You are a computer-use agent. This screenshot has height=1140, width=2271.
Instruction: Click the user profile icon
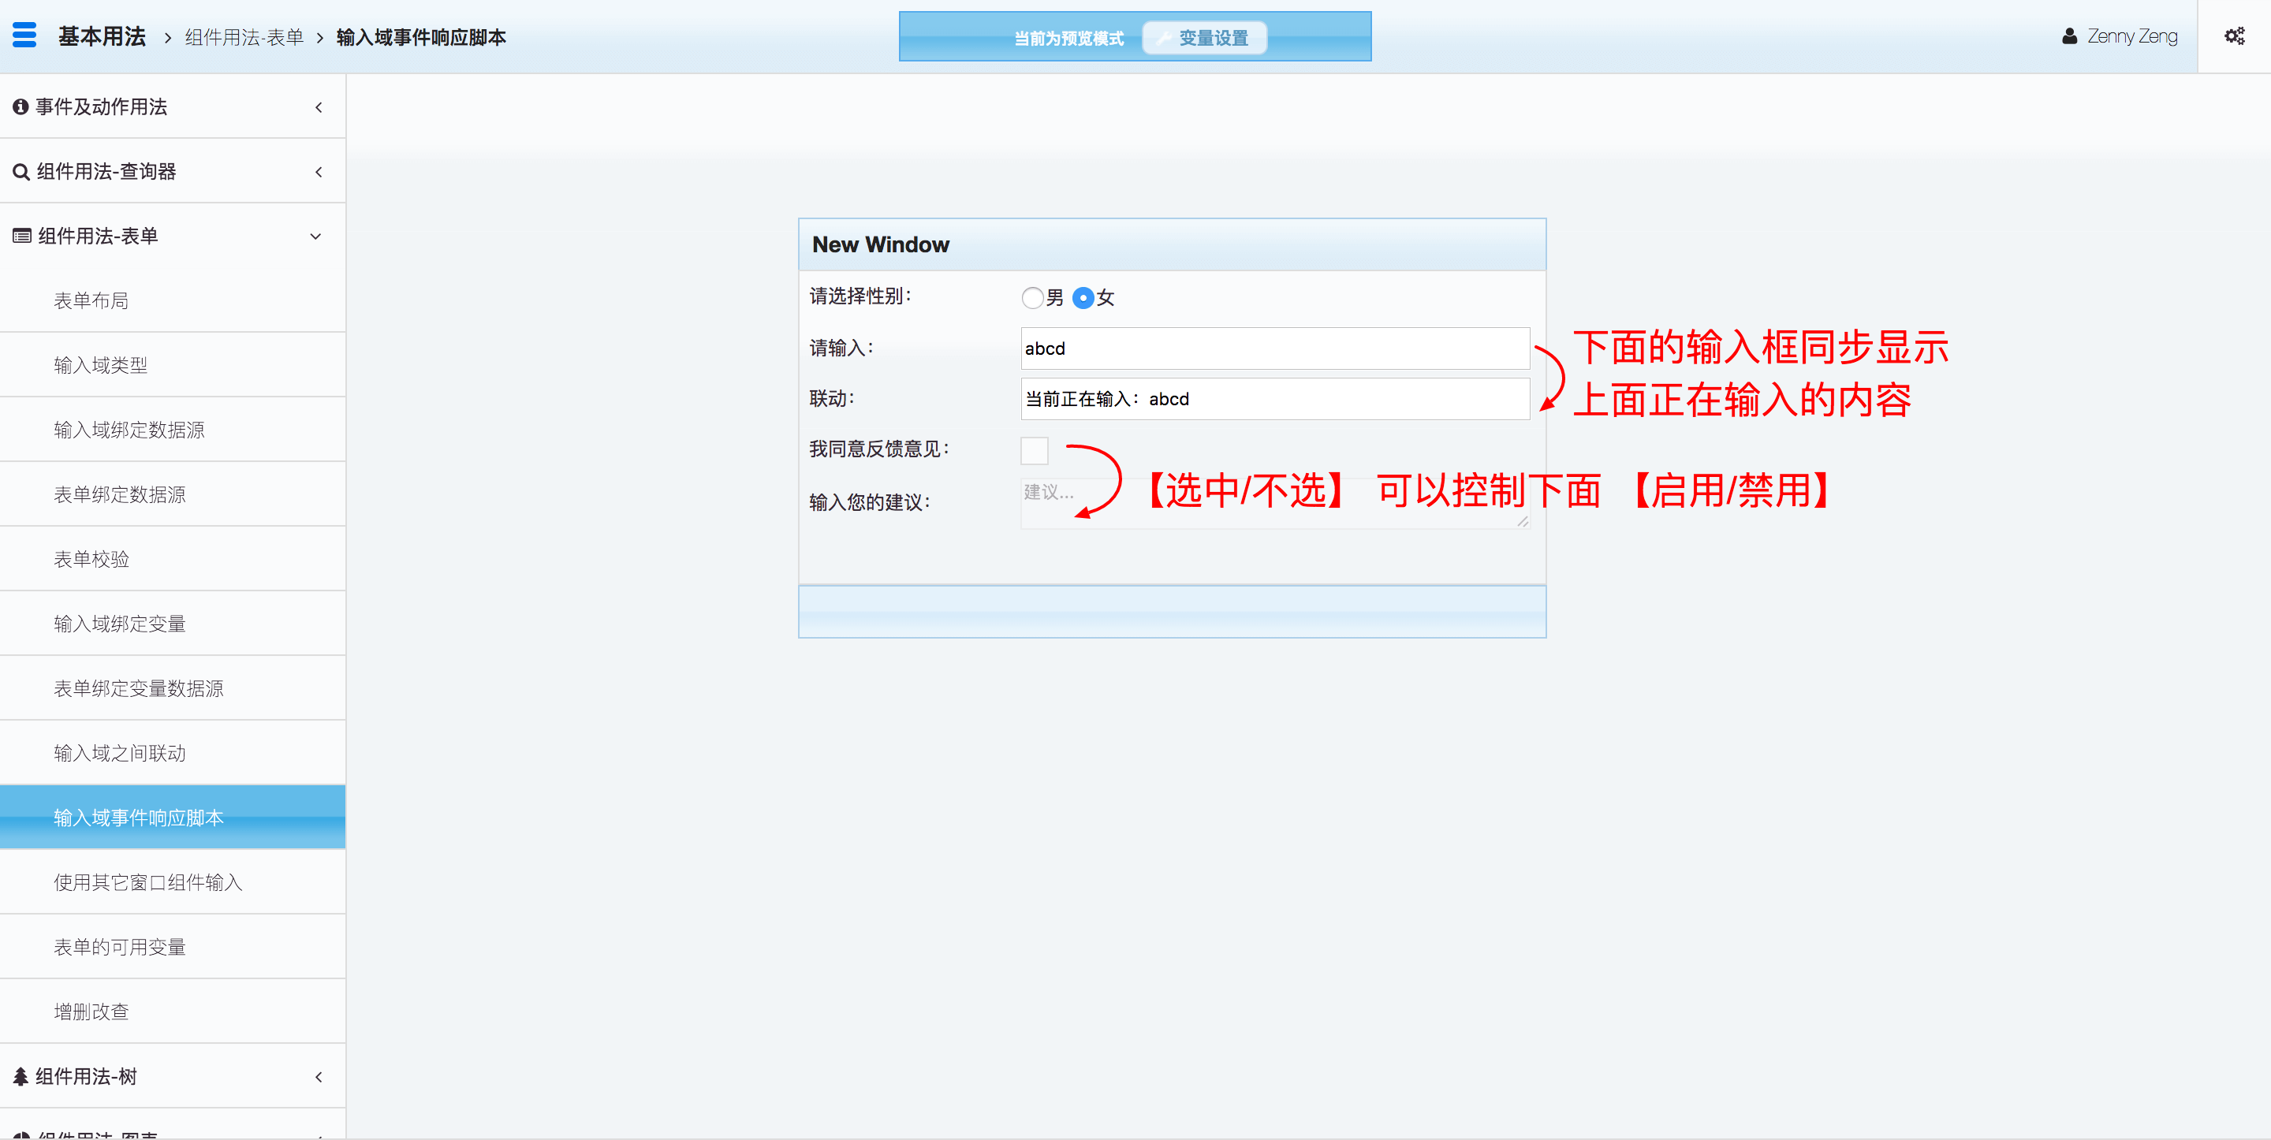(x=2069, y=36)
